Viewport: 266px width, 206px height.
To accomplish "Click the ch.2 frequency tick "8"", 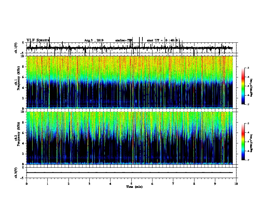I will tap(24, 123).
